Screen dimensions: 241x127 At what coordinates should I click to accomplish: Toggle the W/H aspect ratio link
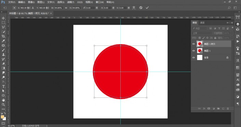(x=66, y=8)
